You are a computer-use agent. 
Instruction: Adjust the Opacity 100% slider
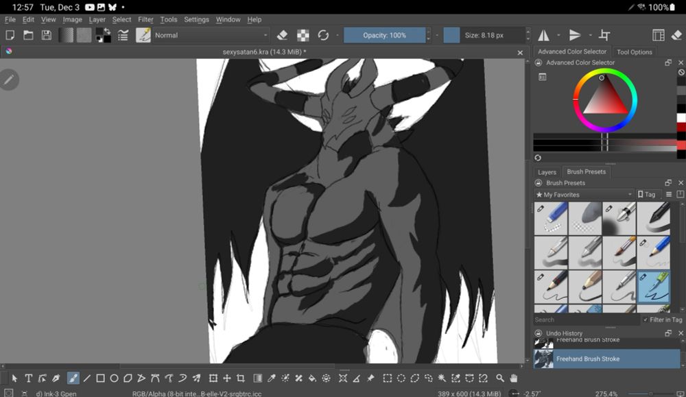[385, 35]
